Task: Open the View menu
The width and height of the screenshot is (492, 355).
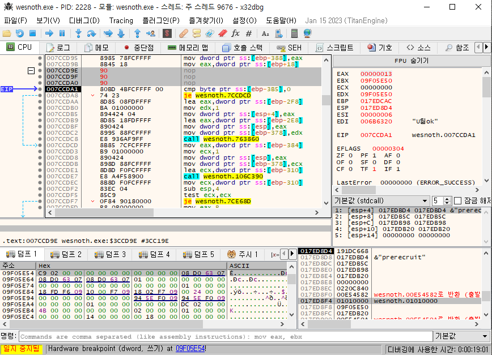Action: pyautogui.click(x=48, y=21)
